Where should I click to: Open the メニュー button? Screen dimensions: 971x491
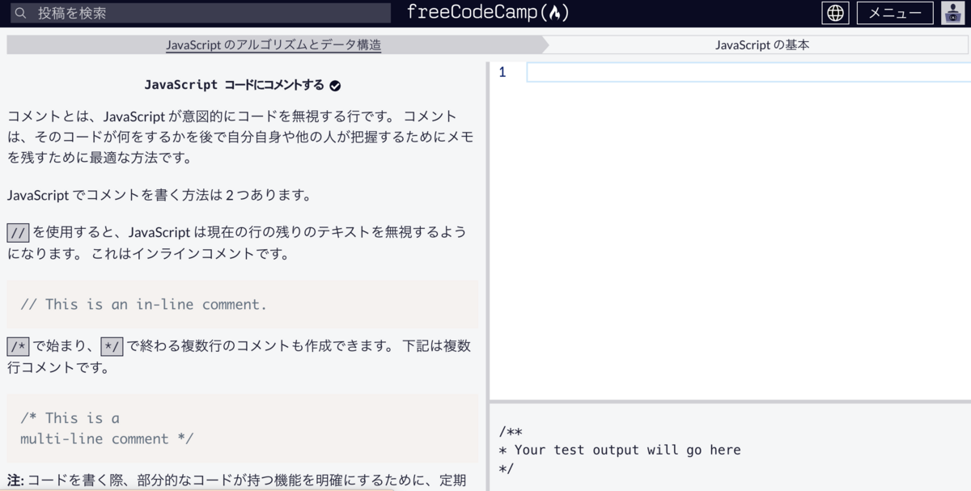pos(894,12)
